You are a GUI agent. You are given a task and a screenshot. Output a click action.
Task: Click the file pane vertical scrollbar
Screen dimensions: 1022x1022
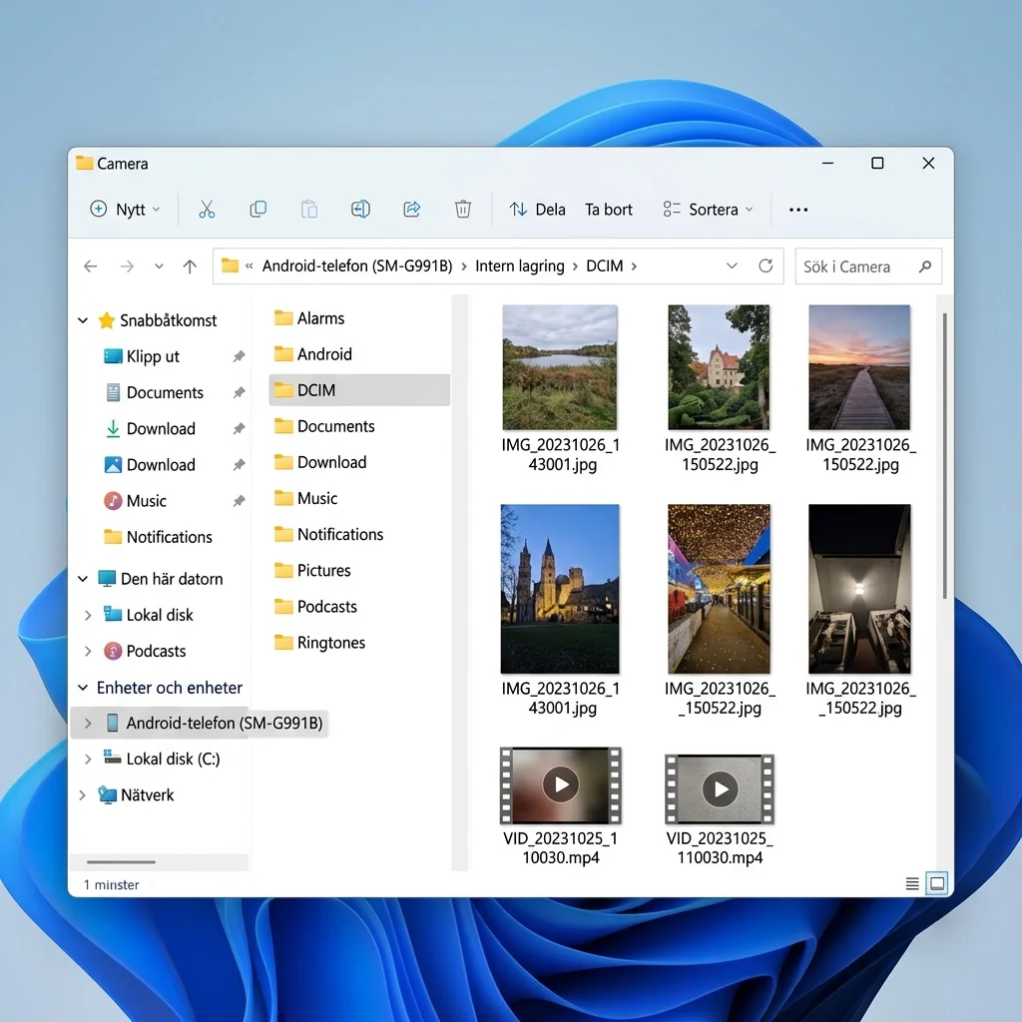click(x=944, y=455)
